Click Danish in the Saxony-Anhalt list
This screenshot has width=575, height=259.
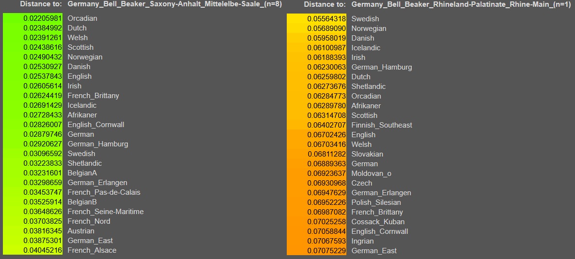[x=79, y=67]
